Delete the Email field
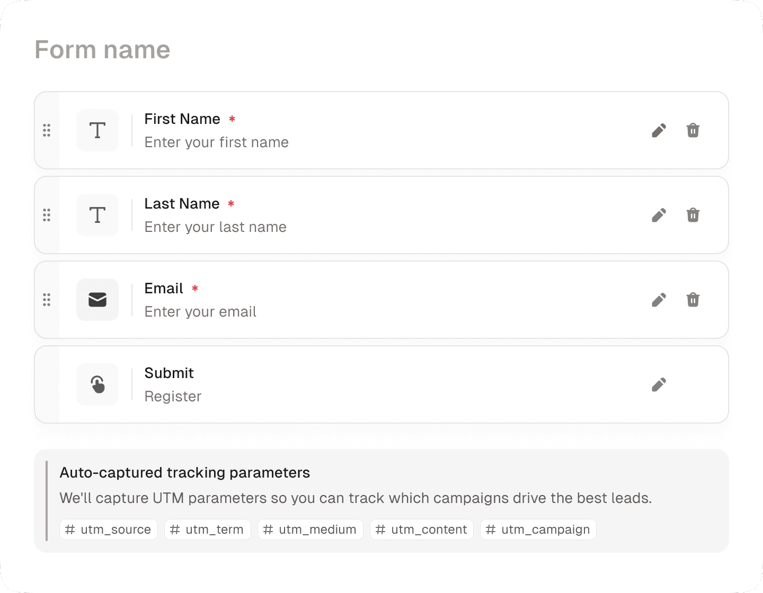Image resolution: width=763 pixels, height=593 pixels. [x=693, y=300]
